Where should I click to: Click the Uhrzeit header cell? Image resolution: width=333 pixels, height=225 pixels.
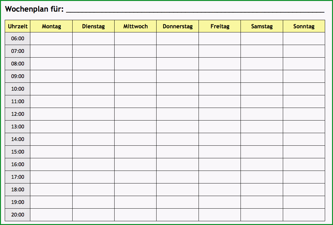coord(18,26)
